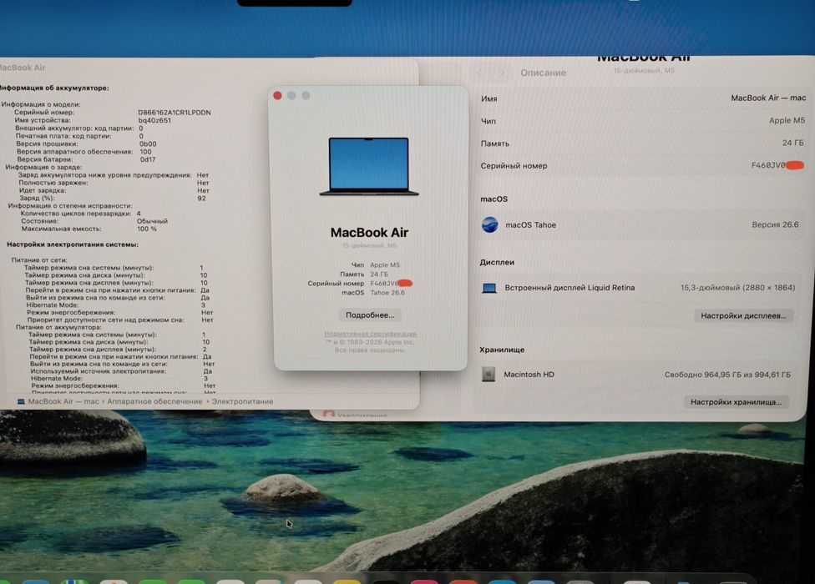Click Максимальная емкость value 100 %
Screen dimensions: 815x584
[147, 229]
